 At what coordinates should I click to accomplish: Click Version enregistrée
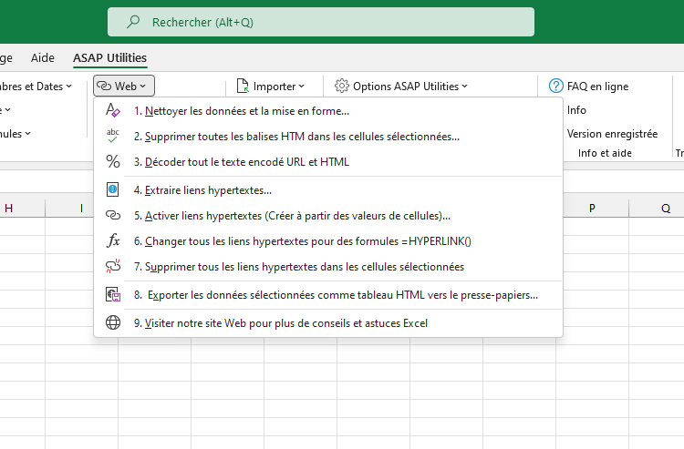pyautogui.click(x=612, y=133)
